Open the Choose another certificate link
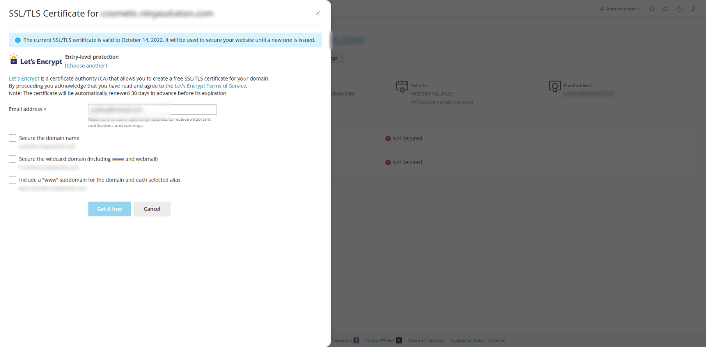Screen dimensions: 706x347 click(86, 66)
